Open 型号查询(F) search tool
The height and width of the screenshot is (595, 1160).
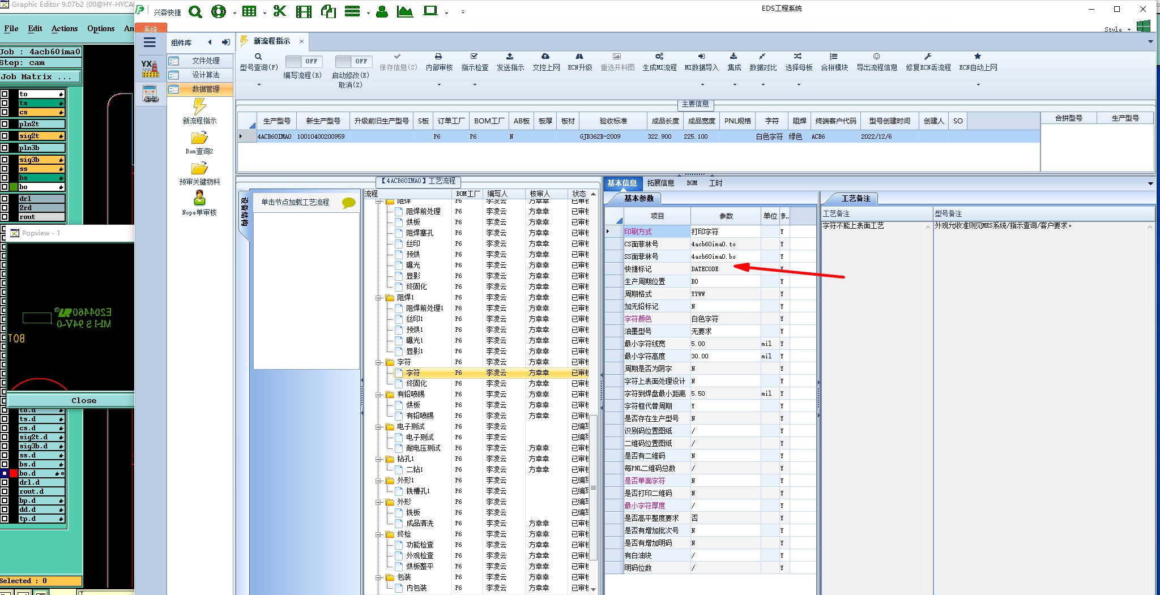pyautogui.click(x=258, y=62)
